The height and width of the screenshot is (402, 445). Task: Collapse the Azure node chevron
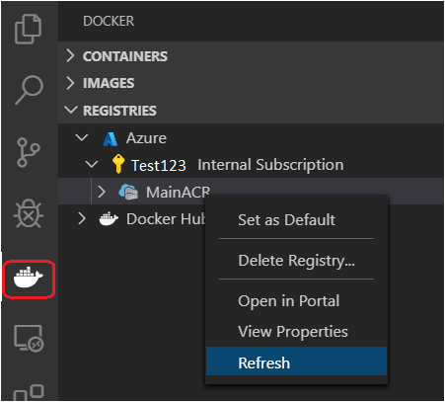click(x=82, y=137)
